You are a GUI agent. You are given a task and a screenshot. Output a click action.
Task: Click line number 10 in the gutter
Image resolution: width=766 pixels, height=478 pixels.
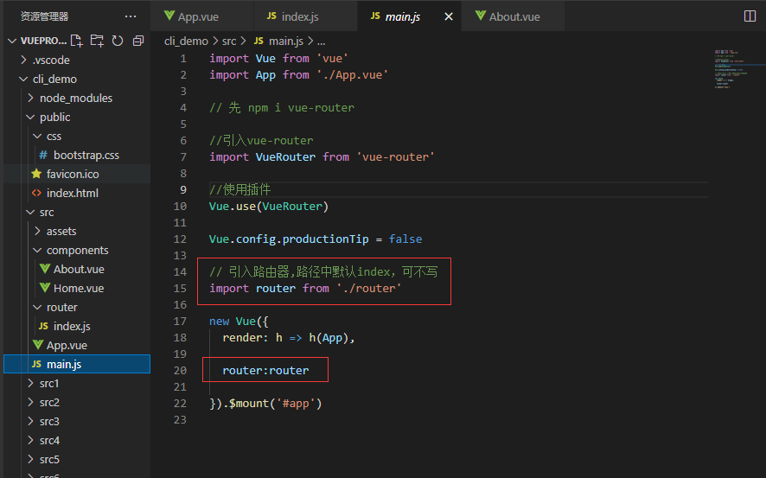pyautogui.click(x=180, y=206)
